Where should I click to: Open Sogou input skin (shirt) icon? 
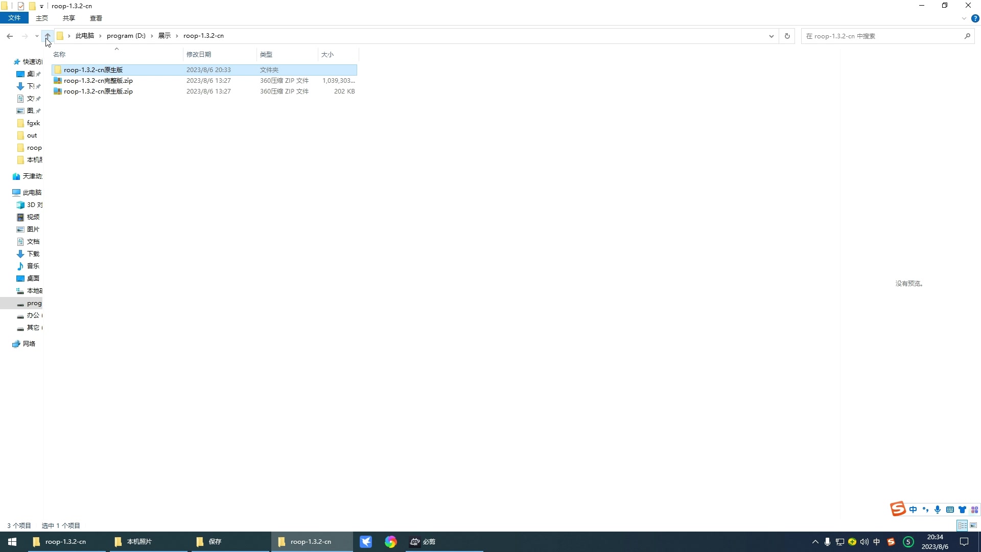coord(962,510)
